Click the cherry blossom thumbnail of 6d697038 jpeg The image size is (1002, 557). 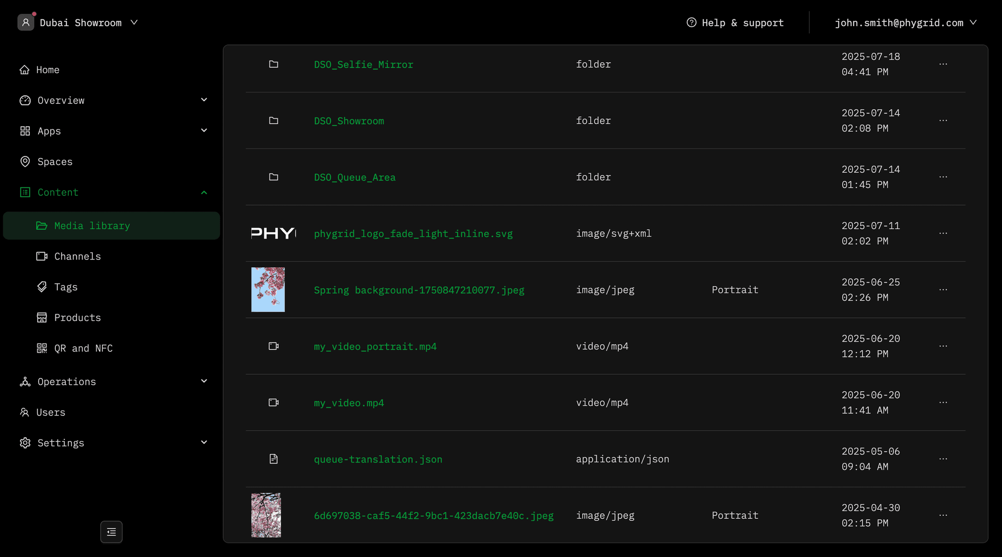point(266,515)
